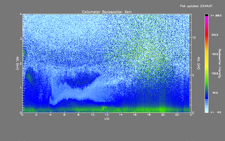
Task: Click the "AGL (km)" left axis label
Action: (x=18, y=63)
